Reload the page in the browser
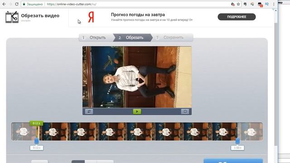290x163 pixels. [17, 4]
